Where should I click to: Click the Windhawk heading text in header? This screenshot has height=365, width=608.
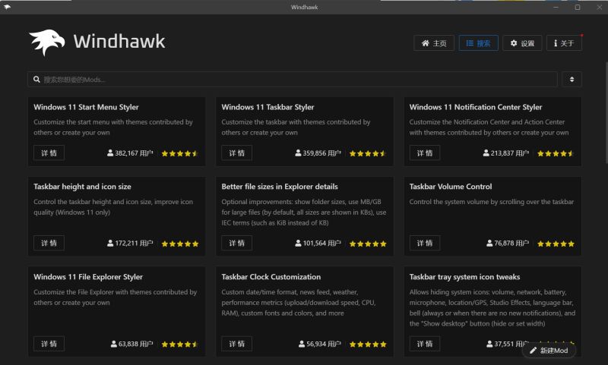coord(119,42)
